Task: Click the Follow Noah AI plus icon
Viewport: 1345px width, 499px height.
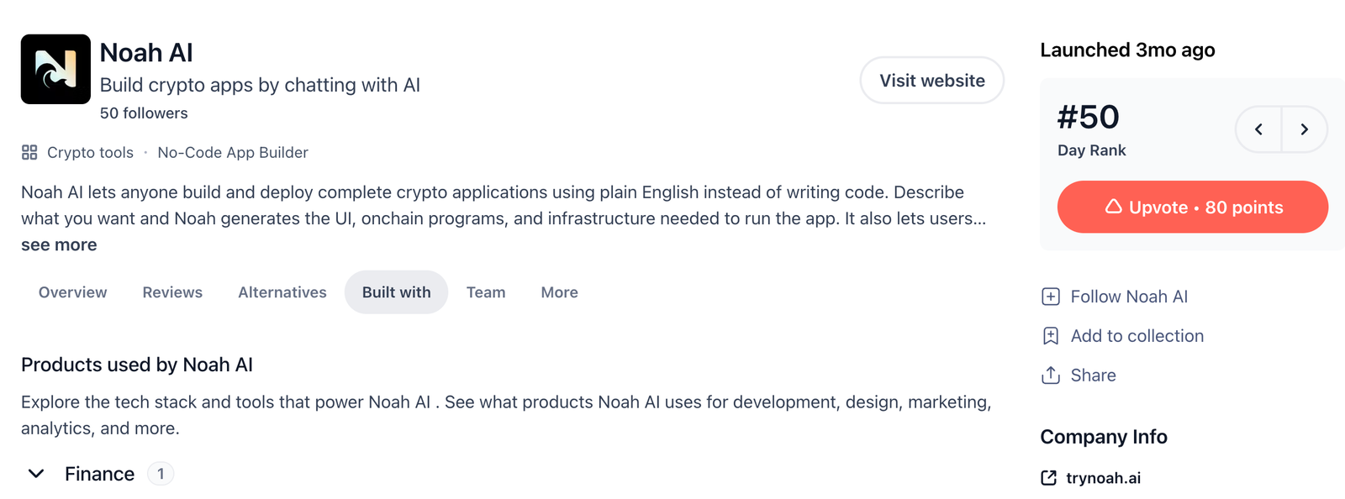Action: tap(1051, 297)
